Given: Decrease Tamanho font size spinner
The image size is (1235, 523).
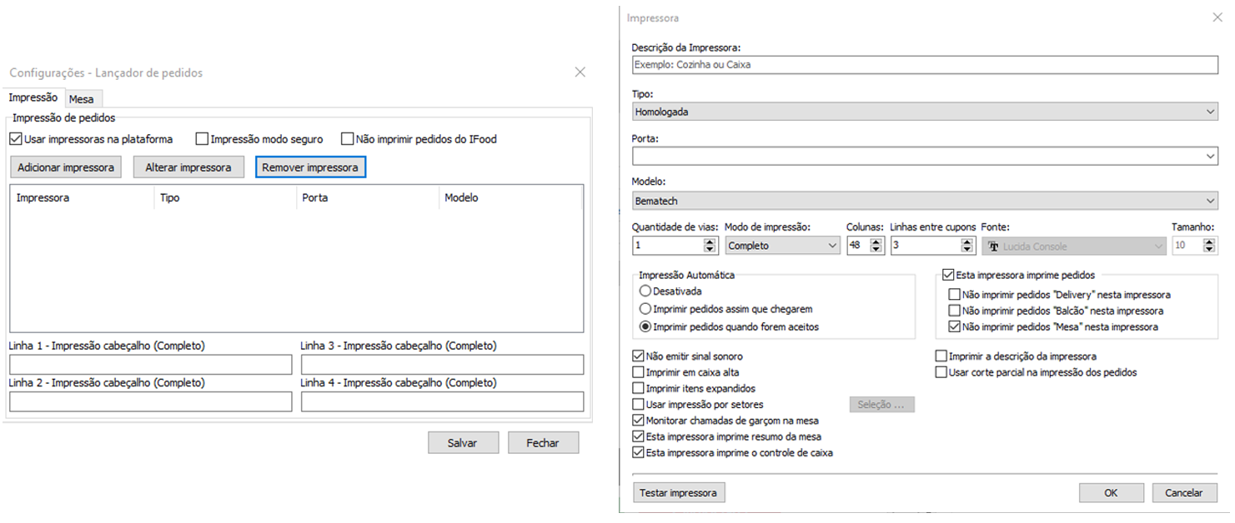Looking at the screenshot, I should (1210, 250).
